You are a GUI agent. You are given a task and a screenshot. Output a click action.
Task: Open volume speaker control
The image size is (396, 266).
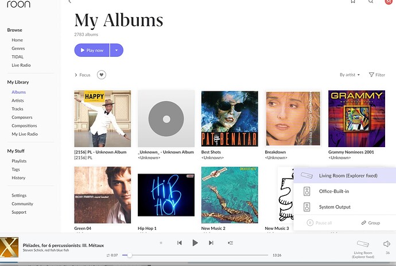click(387, 244)
